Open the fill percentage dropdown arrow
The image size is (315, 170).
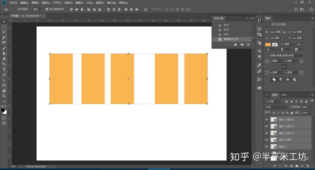311,113
